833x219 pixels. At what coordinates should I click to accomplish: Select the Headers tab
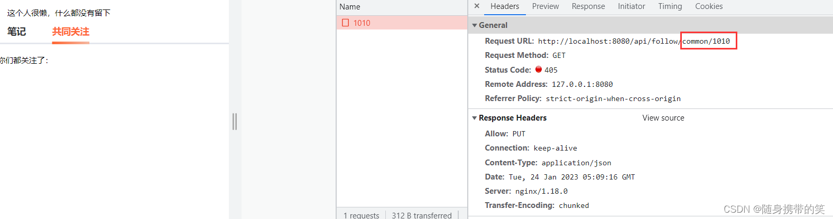tap(505, 6)
